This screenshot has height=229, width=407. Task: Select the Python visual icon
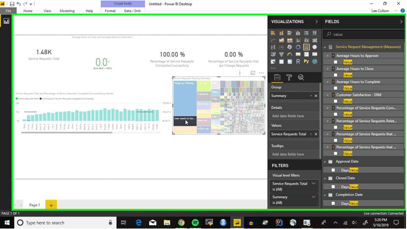tap(306, 62)
